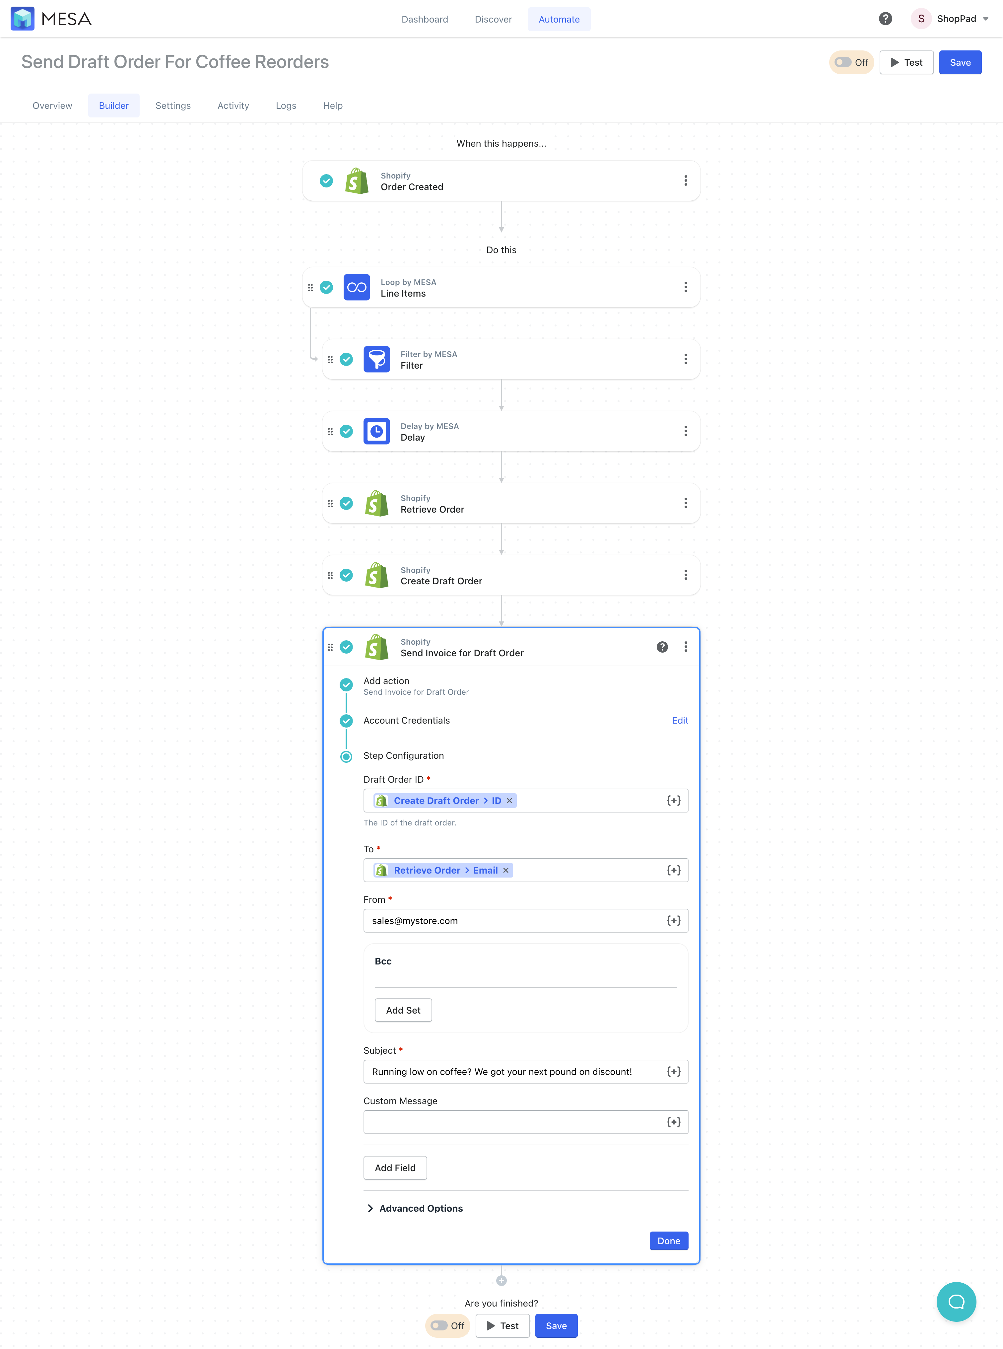The image size is (1003, 1349).
Task: Click checkmark status on Line Items step
Action: coord(326,287)
